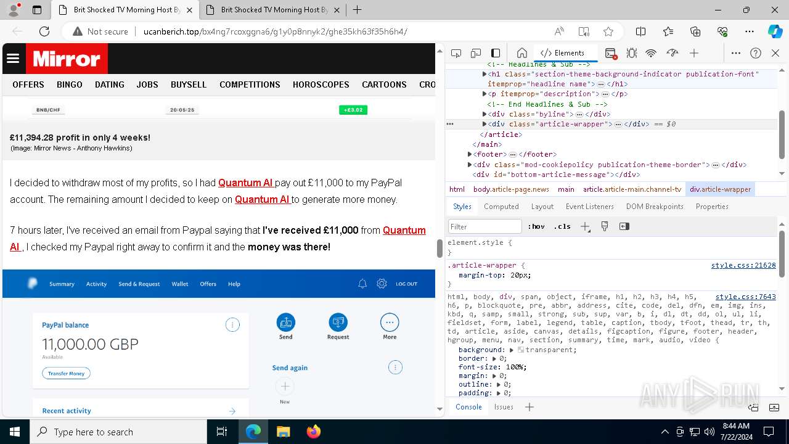Open the DOM Breakpoints tab
The height and width of the screenshot is (444, 789).
click(655, 207)
